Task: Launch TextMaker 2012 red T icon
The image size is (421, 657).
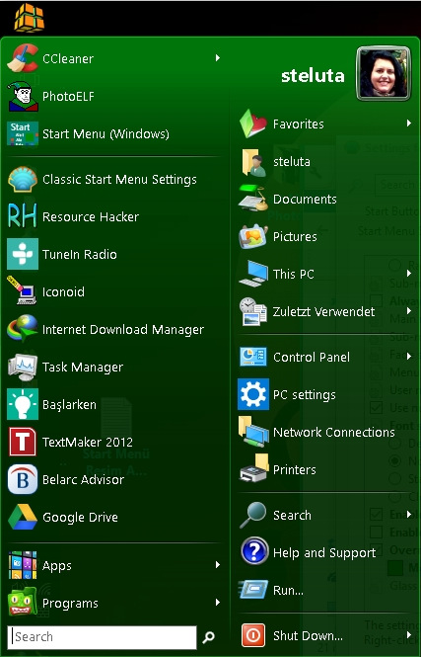Action: 23,442
